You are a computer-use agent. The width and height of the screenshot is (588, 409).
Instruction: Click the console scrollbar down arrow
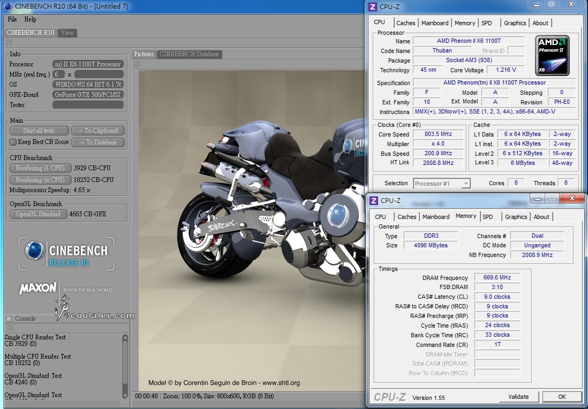tap(125, 395)
